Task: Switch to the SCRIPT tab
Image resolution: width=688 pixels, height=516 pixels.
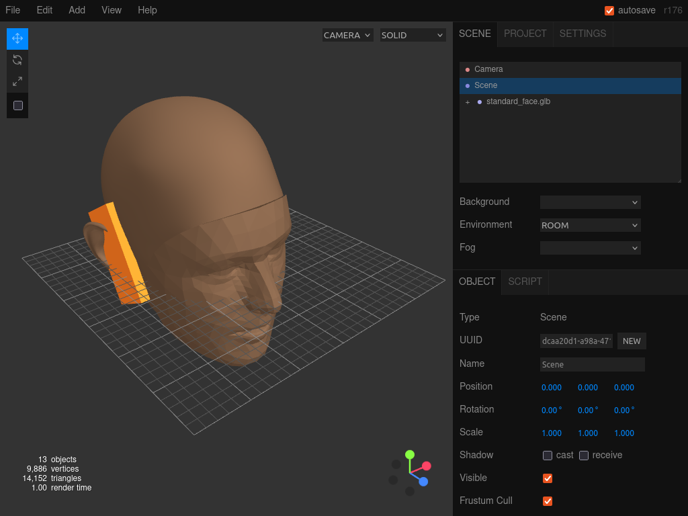Action: (x=525, y=282)
